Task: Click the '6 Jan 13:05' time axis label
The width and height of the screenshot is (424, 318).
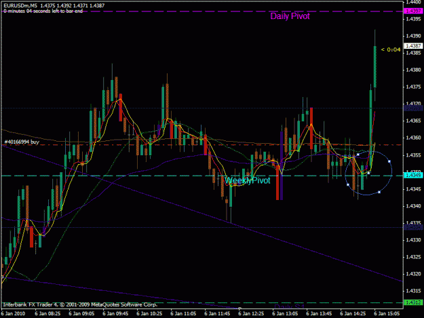Action: click(x=285, y=314)
